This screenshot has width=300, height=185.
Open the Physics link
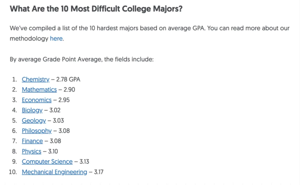31,151
